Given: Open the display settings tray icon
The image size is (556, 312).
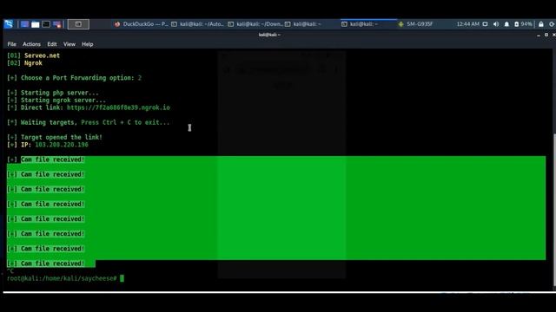Looking at the screenshot, I should pos(485,24).
